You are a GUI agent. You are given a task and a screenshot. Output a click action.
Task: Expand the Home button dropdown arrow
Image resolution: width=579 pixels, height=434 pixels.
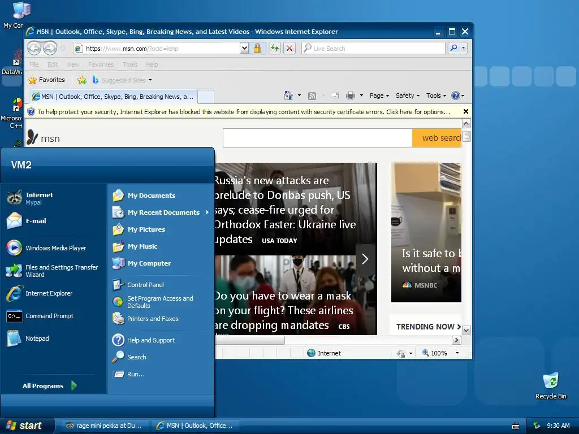point(299,96)
